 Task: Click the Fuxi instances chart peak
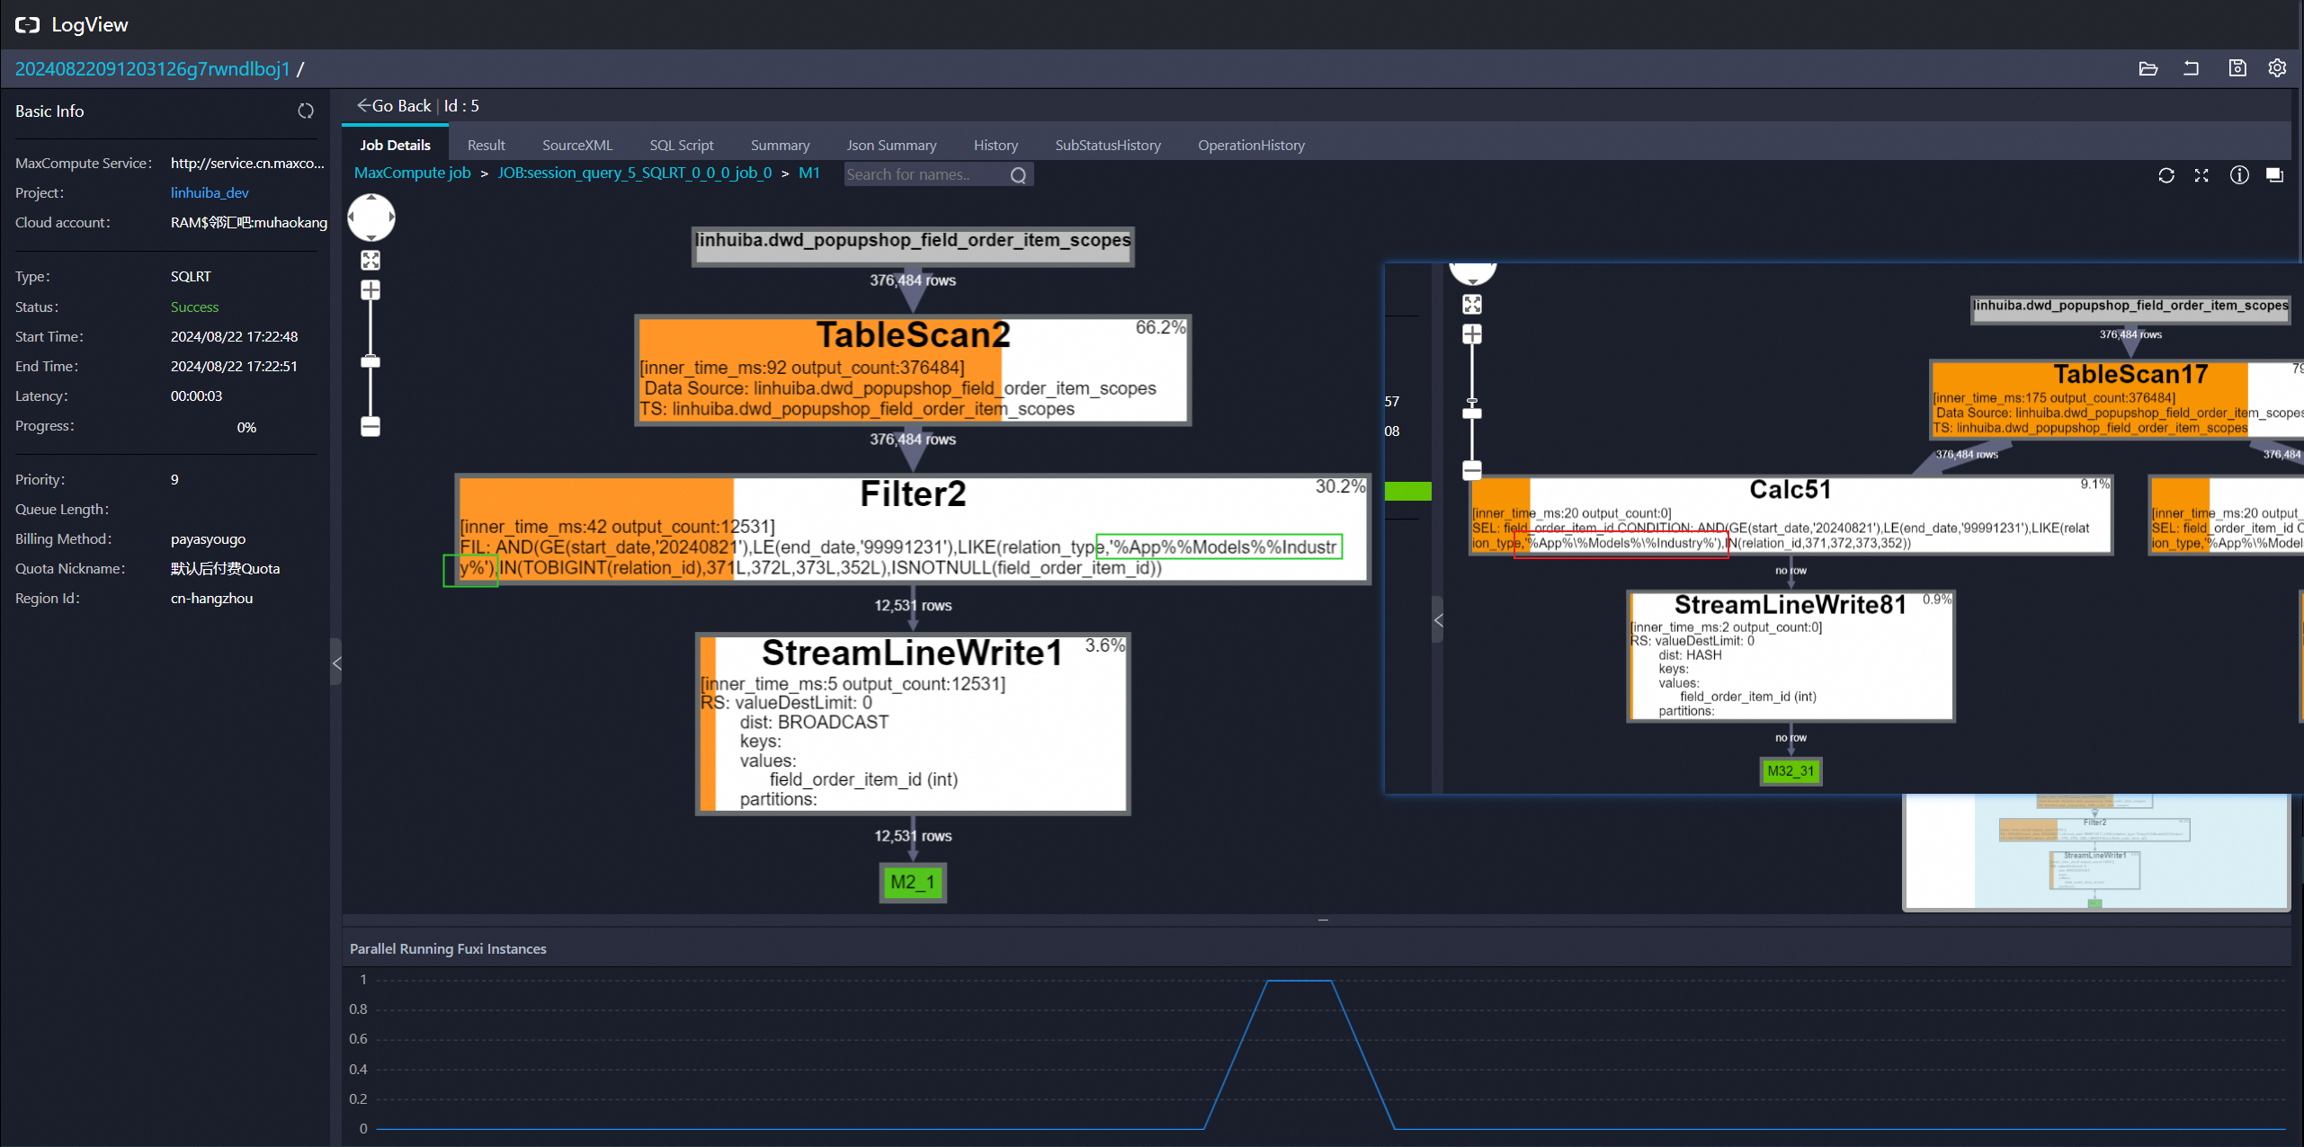pos(1299,981)
